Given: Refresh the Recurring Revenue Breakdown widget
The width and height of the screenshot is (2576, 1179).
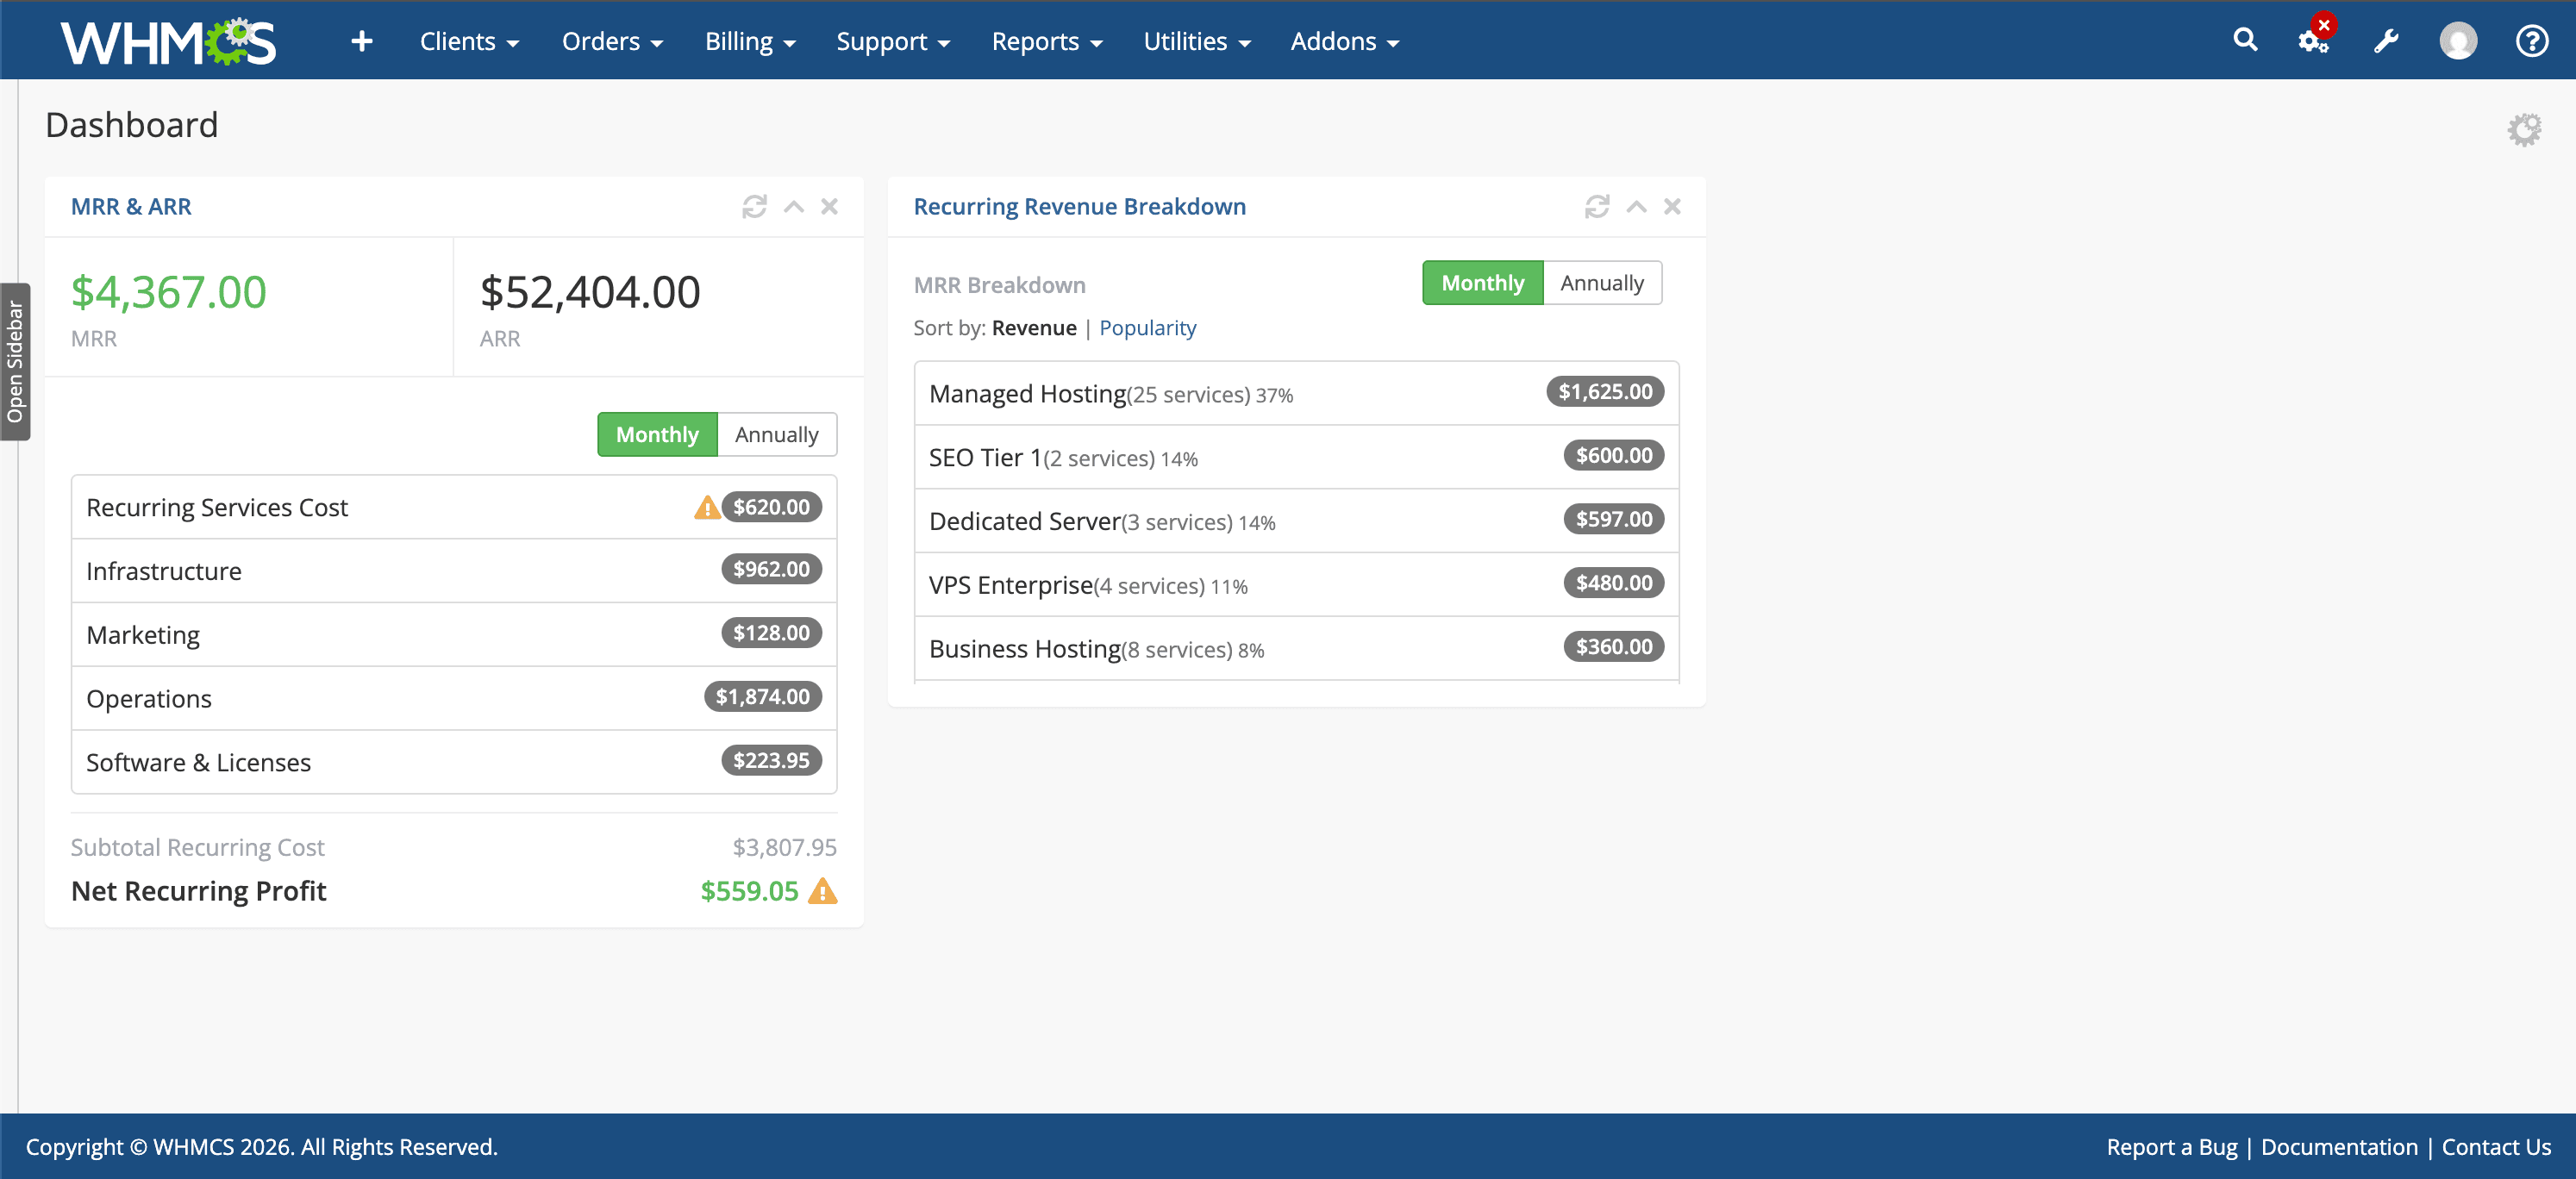Looking at the screenshot, I should tap(1597, 206).
